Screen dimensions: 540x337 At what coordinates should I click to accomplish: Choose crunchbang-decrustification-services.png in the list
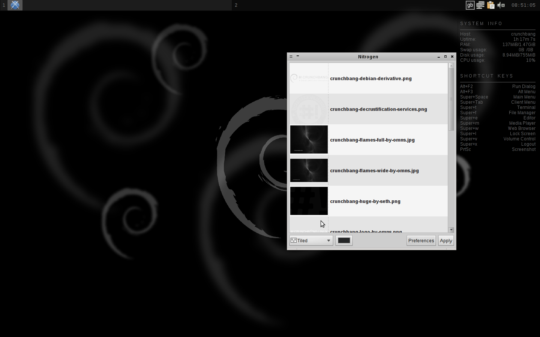click(x=369, y=109)
